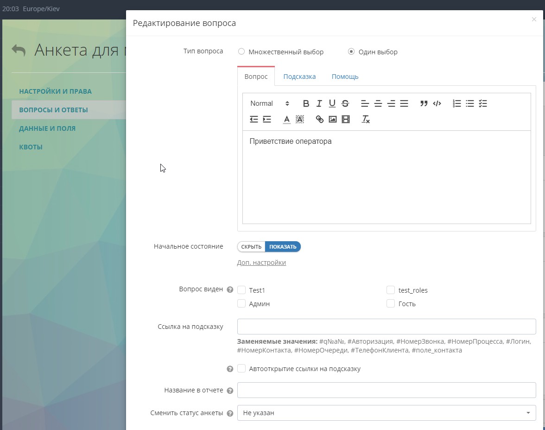The width and height of the screenshot is (545, 430).
Task: Clear text formatting with Tx icon
Action: click(366, 119)
